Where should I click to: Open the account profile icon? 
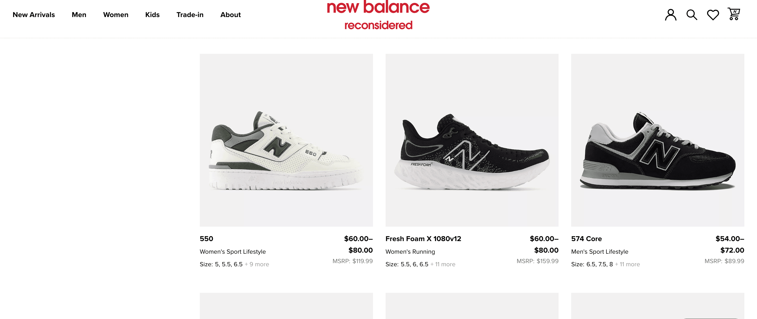670,15
